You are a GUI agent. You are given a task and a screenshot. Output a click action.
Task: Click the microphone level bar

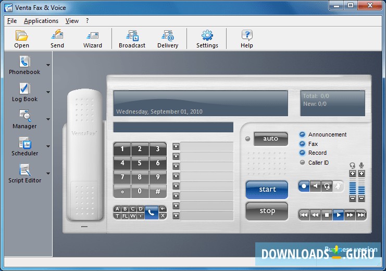point(362,187)
